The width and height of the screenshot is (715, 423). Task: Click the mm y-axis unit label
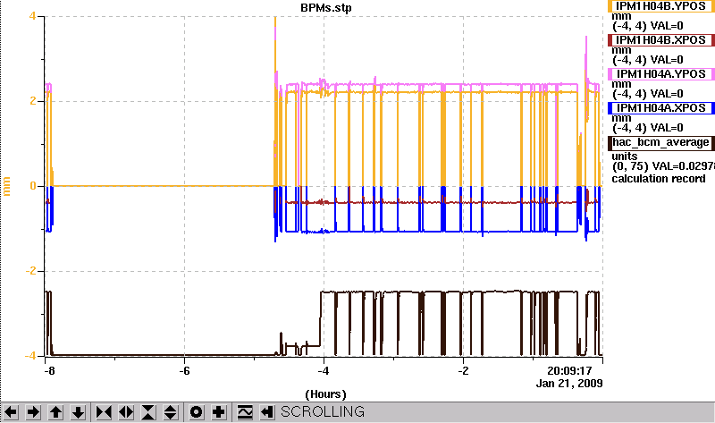tap(6, 186)
